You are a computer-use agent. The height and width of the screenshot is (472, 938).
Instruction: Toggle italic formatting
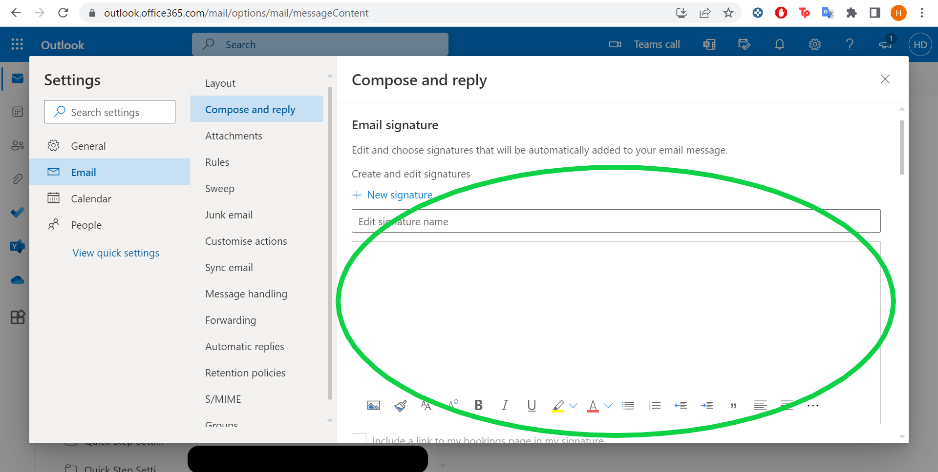pos(505,405)
